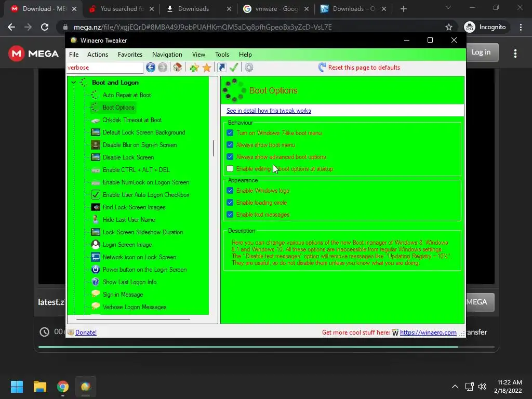Click the tree panel horizontal scrollbar
532x399 pixels.
pos(133,320)
